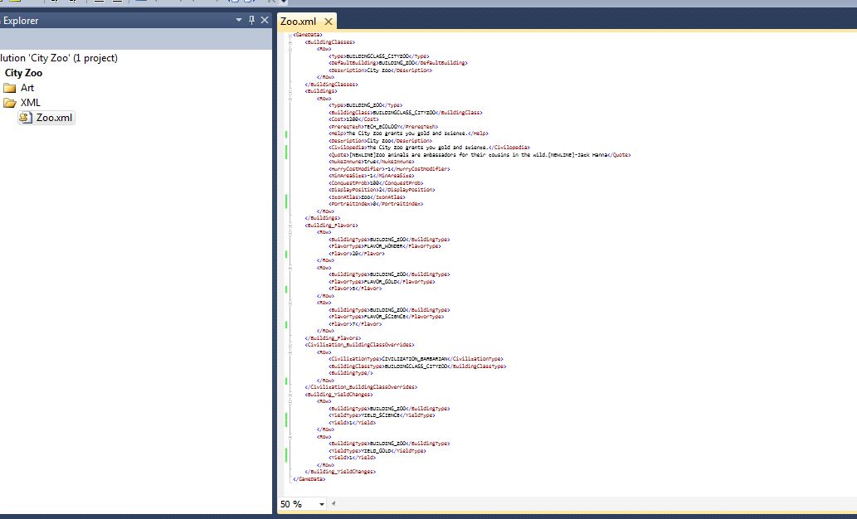The height and width of the screenshot is (519, 857).
Task: Click the FLAVOR_GOLD FlavorType line
Action: [382, 282]
